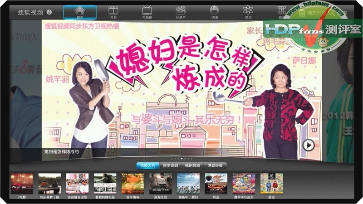Switch to the 同步追剧 tab
The height and width of the screenshot is (204, 363).
click(171, 165)
